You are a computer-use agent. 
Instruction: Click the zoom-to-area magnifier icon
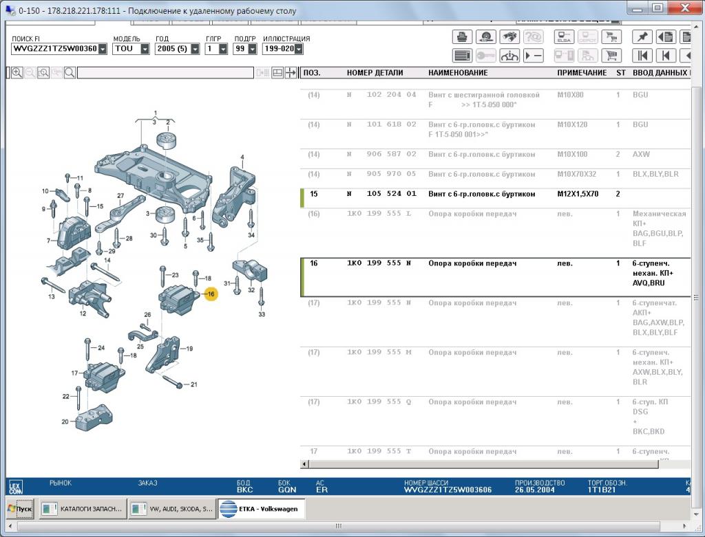[x=43, y=73]
